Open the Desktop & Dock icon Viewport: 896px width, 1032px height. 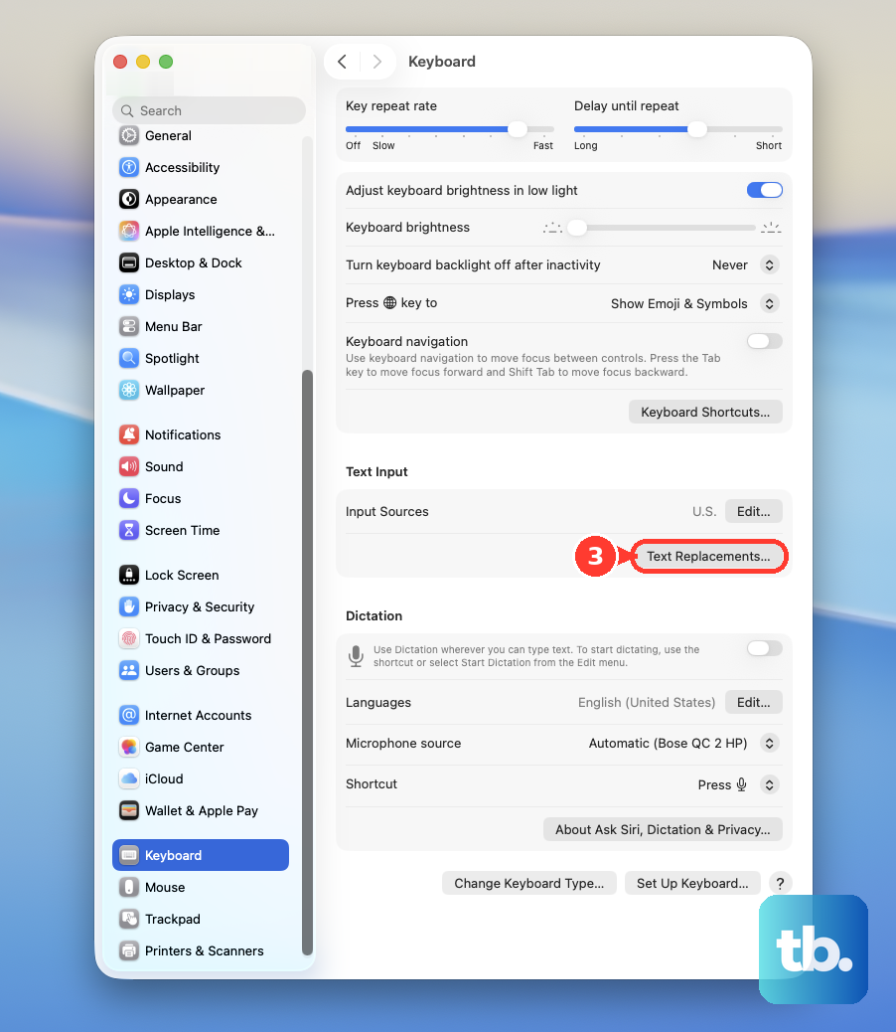point(129,262)
